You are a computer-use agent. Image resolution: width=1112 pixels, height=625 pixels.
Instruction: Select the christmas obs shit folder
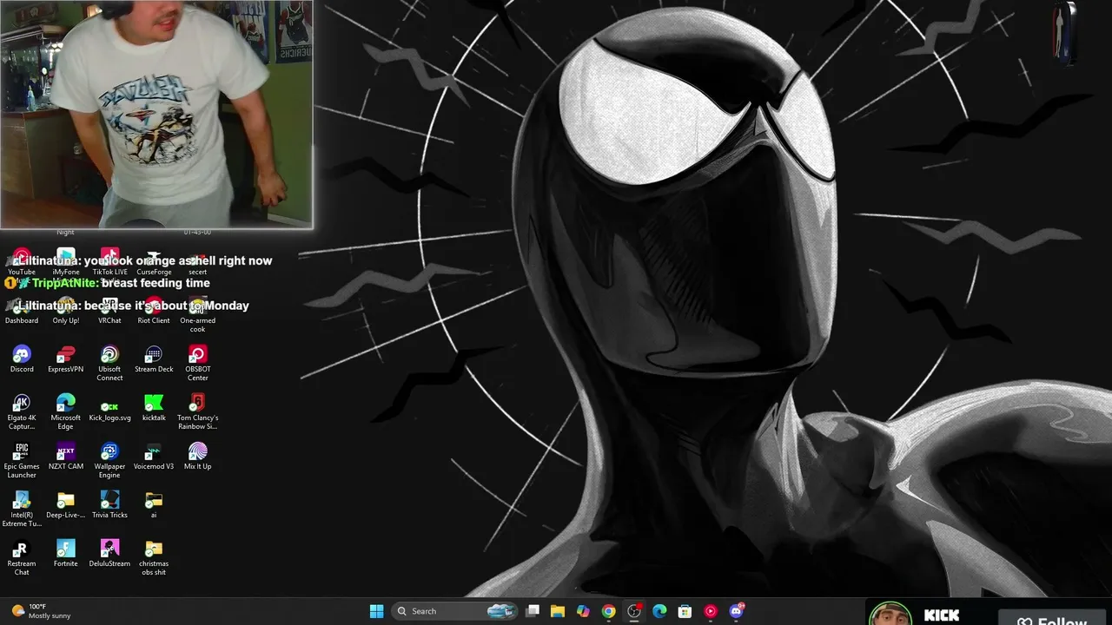click(154, 557)
